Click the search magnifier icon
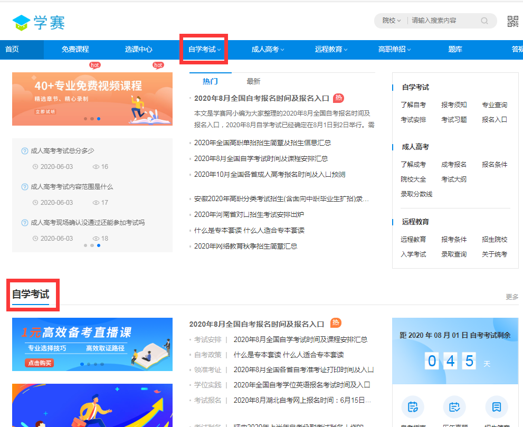 (x=484, y=21)
